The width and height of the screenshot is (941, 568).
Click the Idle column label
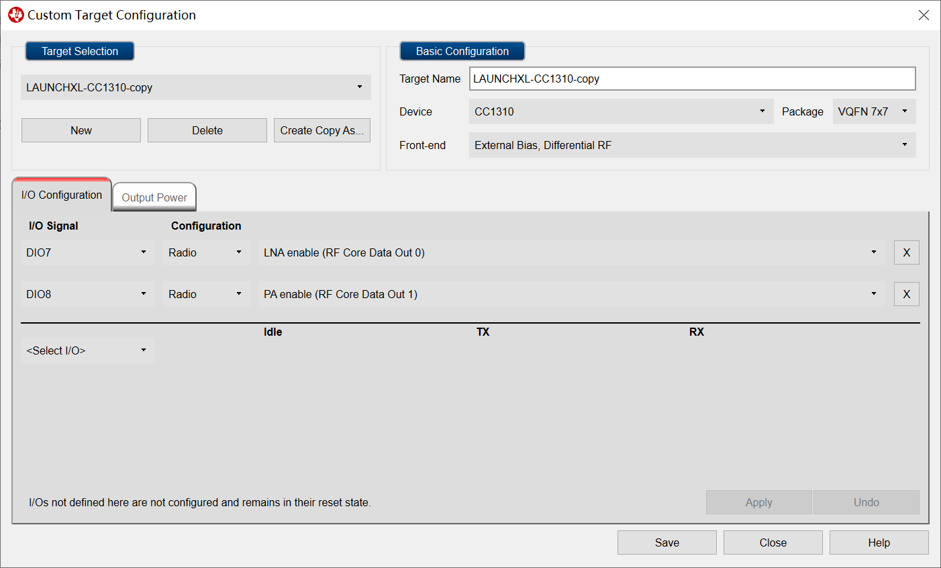click(273, 332)
